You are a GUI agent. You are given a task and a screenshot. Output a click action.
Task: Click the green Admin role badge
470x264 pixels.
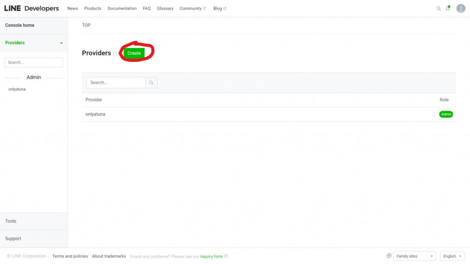(x=446, y=114)
